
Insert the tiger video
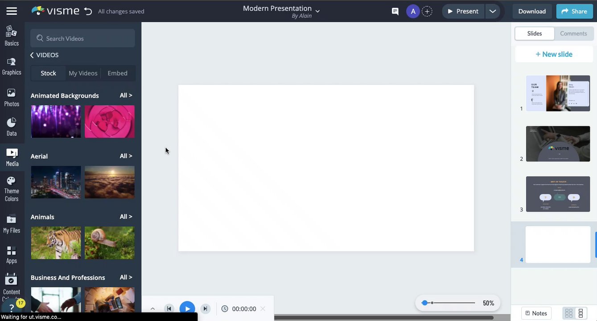[56, 243]
